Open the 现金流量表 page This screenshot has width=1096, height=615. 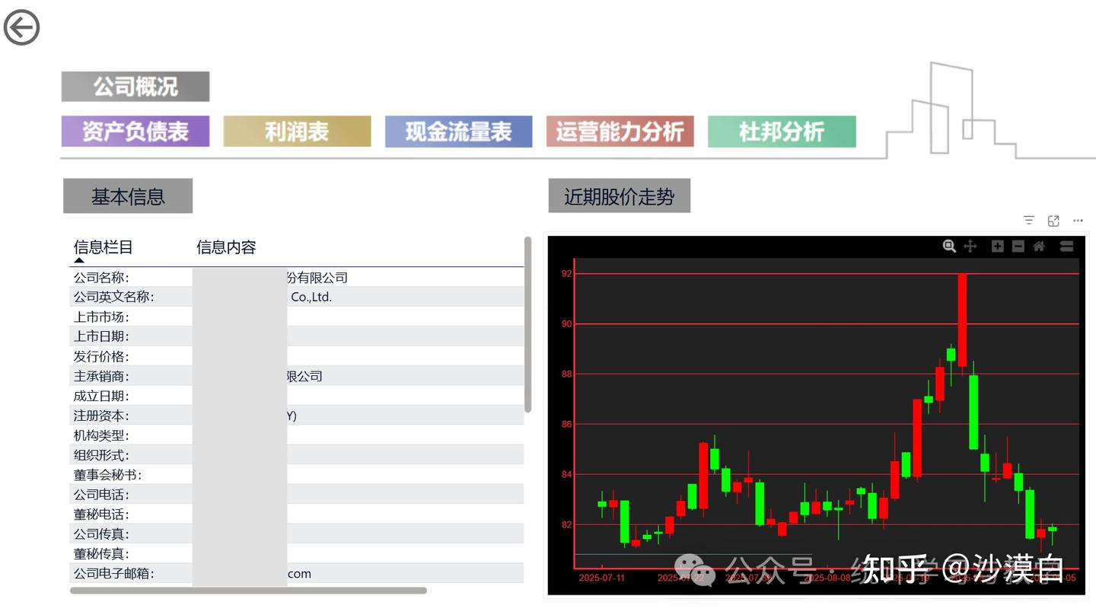click(458, 131)
